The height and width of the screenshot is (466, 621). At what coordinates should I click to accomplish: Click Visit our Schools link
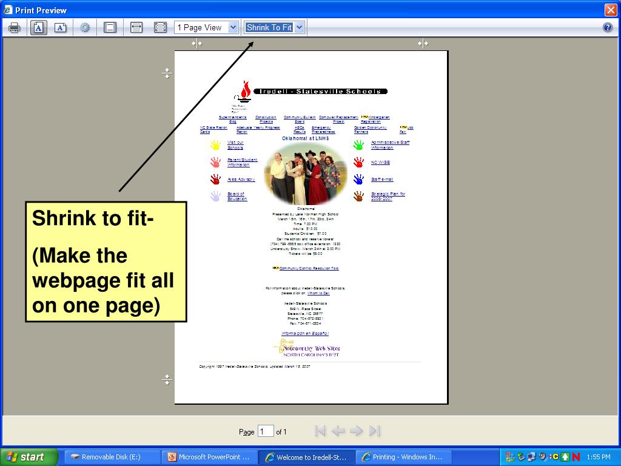235,145
